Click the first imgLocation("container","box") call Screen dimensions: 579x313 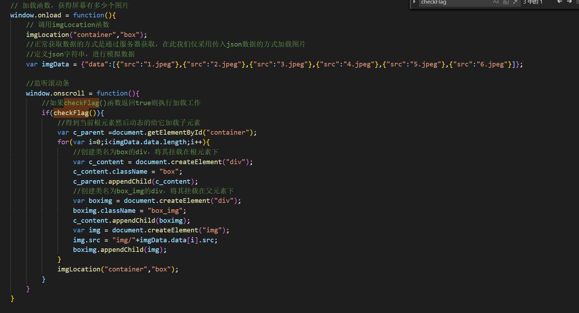pyautogui.click(x=87, y=35)
